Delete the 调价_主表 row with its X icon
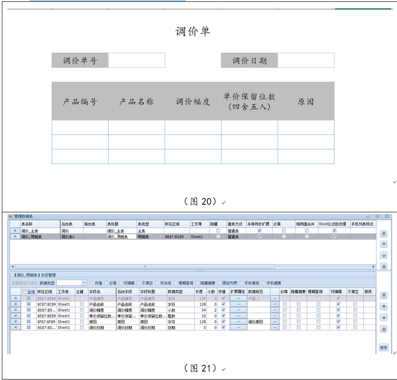The width and height of the screenshot is (397, 380). coord(15,230)
